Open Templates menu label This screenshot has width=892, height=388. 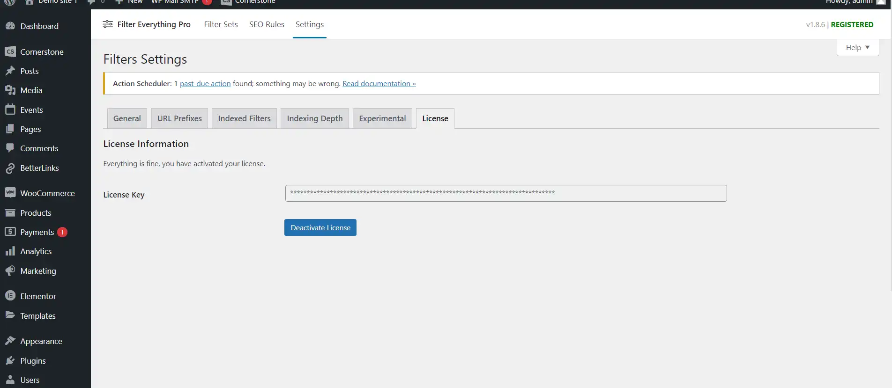click(38, 316)
